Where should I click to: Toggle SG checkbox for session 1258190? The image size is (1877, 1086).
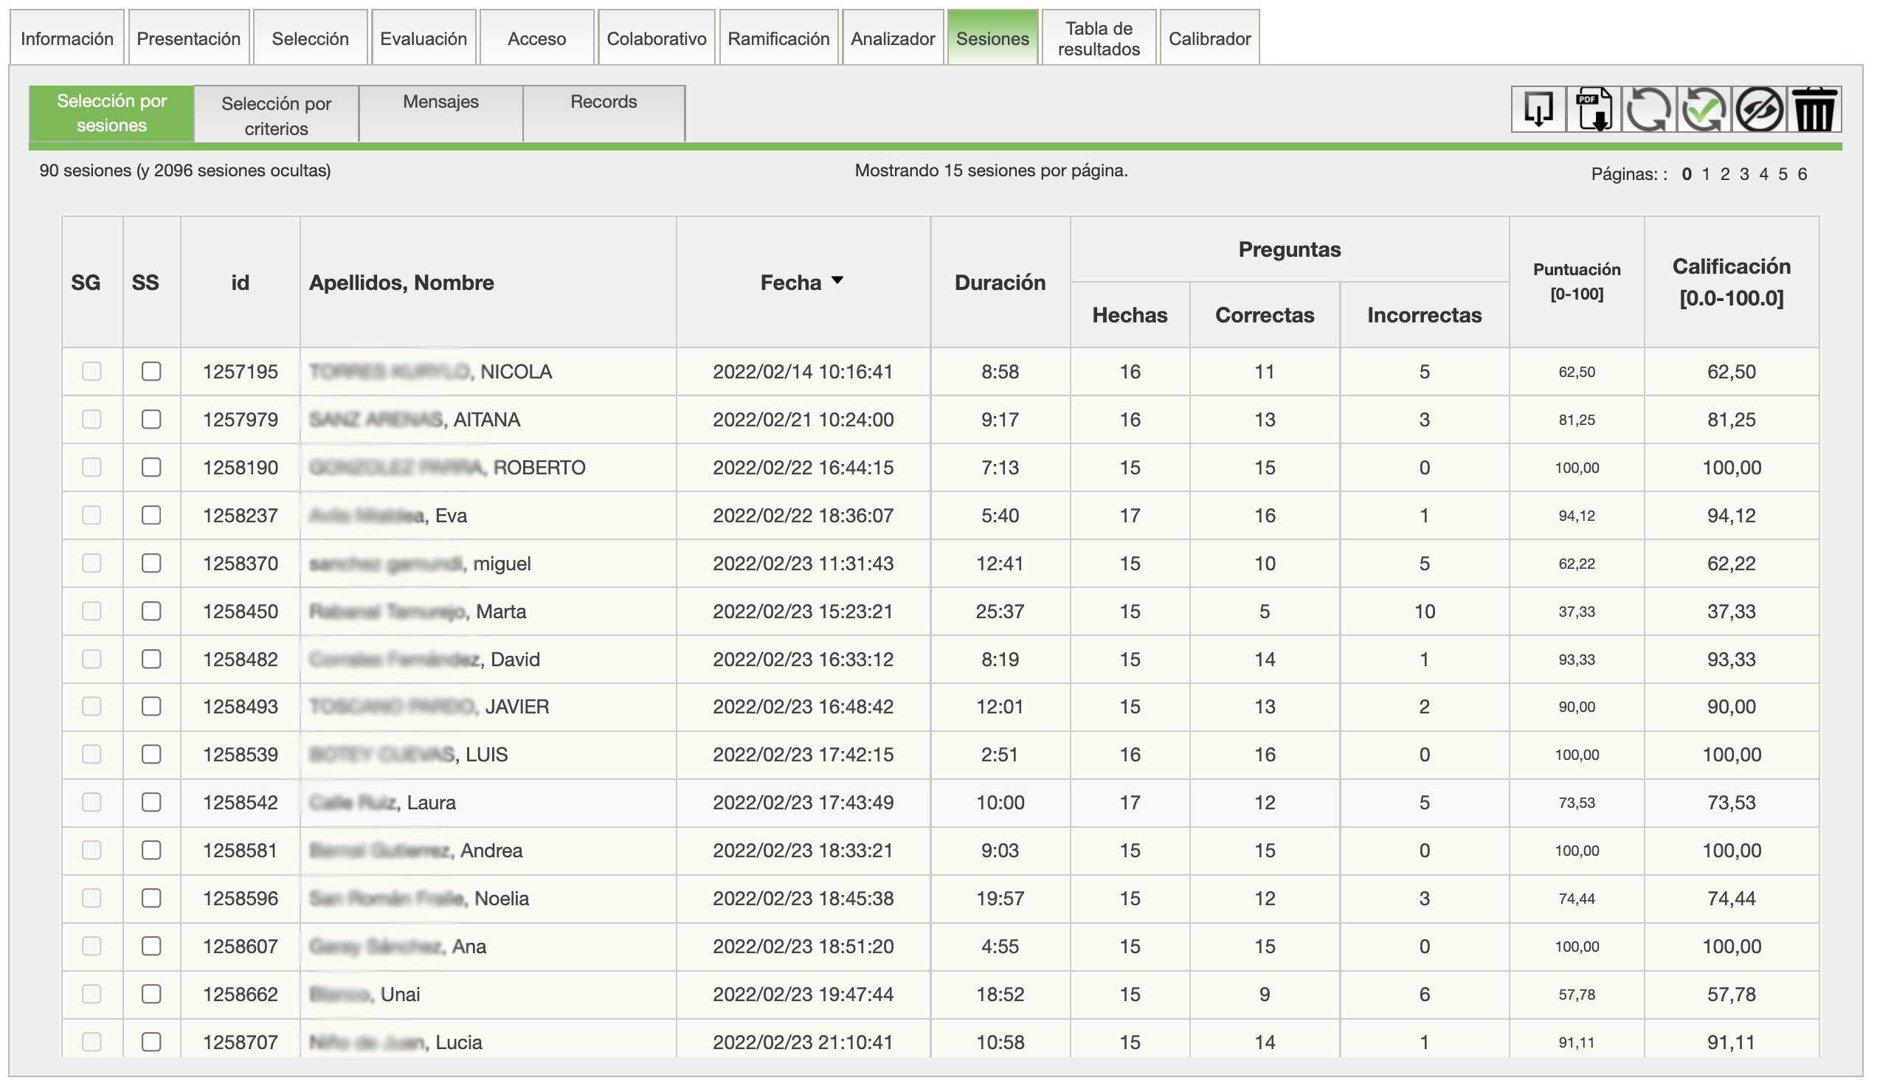pyautogui.click(x=91, y=467)
